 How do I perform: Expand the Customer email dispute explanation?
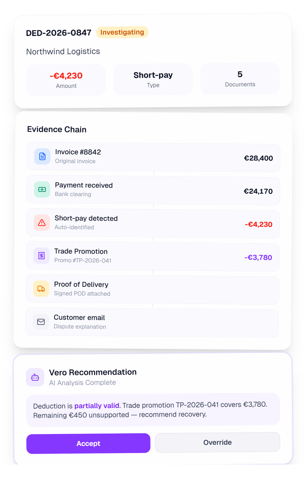[153, 322]
